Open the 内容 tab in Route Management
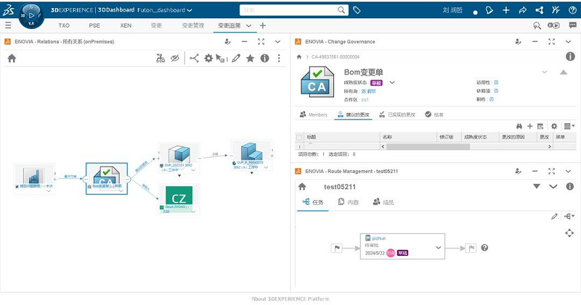Screen dimensions: 581x305 (x=348, y=202)
